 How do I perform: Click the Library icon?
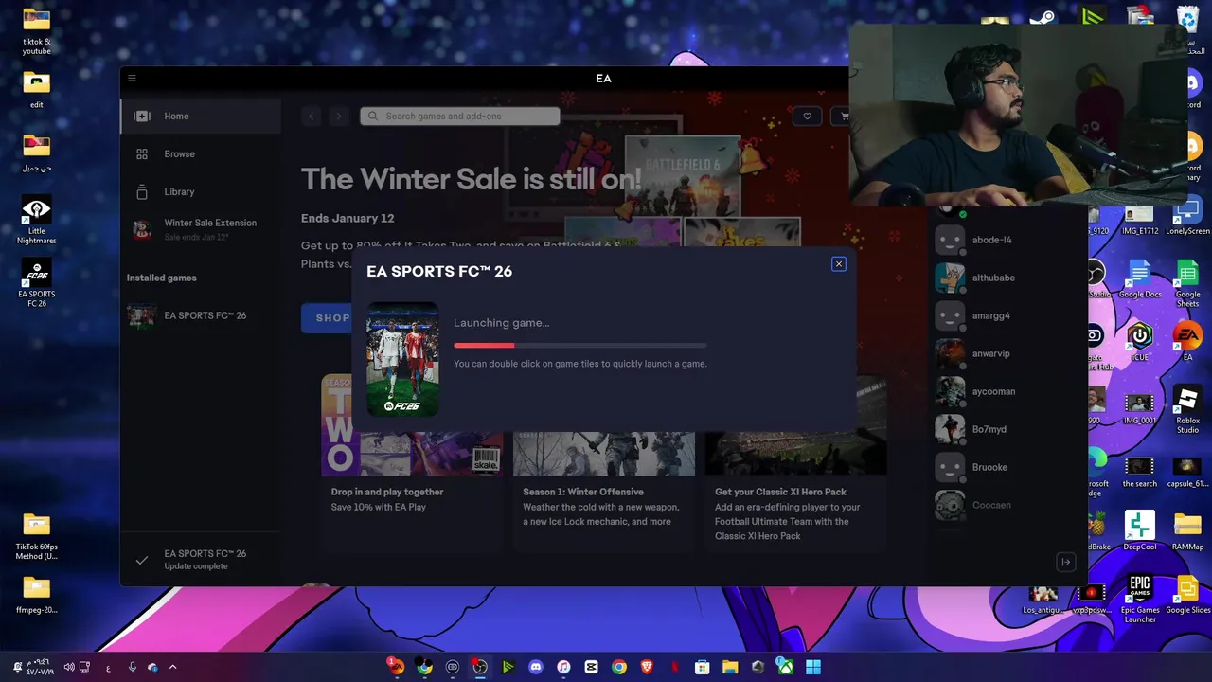tap(142, 191)
